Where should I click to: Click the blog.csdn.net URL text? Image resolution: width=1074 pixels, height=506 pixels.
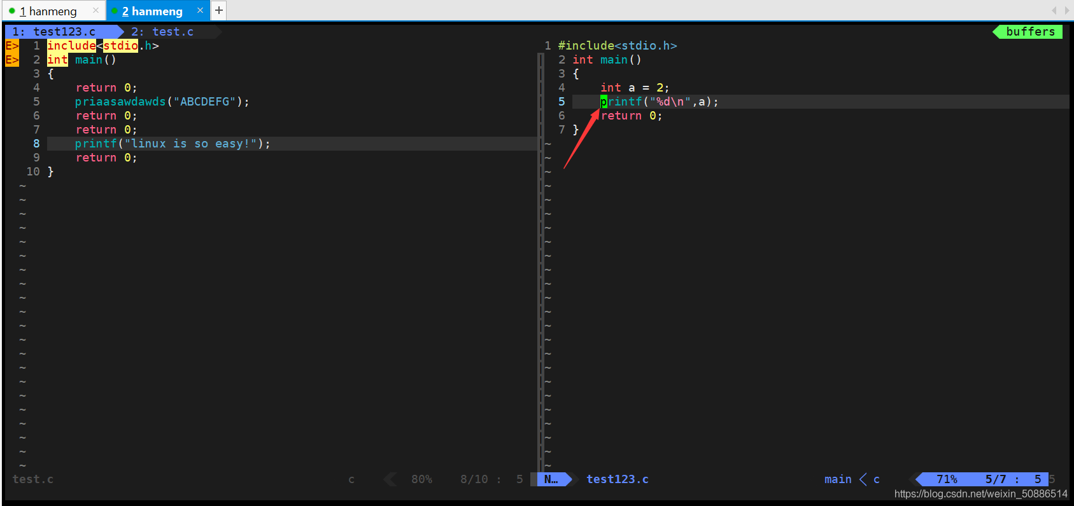point(980,494)
